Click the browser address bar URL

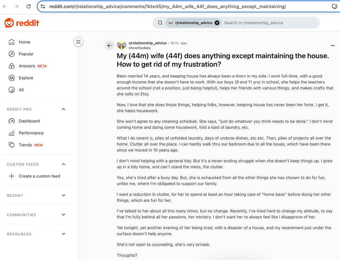[x=167, y=7]
